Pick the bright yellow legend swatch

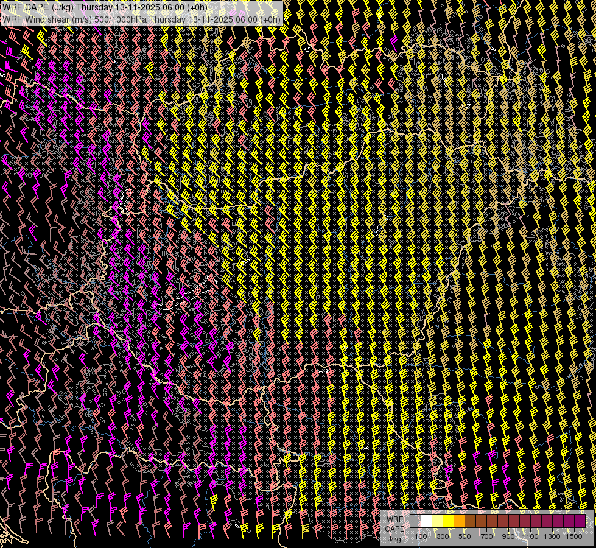point(448,521)
